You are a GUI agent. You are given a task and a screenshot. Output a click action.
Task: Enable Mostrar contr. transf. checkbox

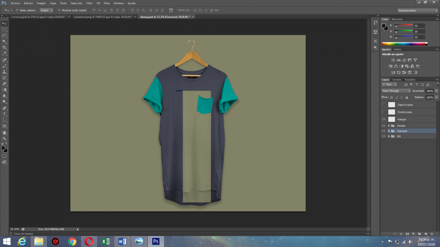pyautogui.click(x=59, y=10)
